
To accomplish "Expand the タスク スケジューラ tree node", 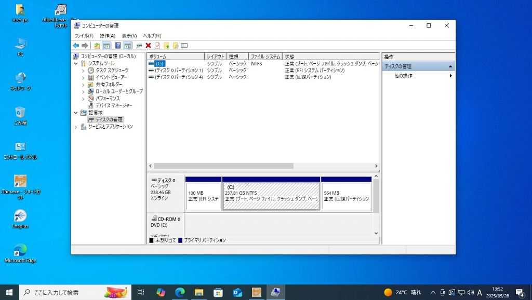I will click(83, 70).
